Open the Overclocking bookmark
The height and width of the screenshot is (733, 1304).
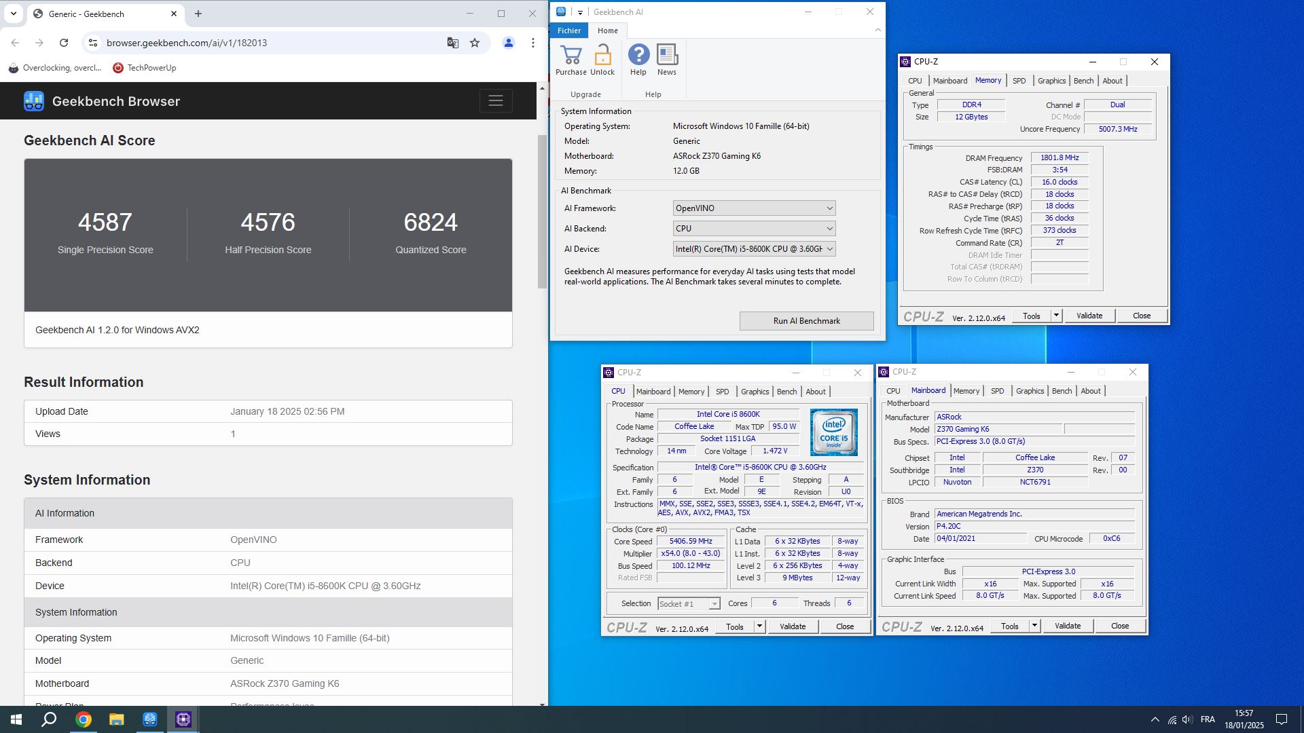click(54, 68)
